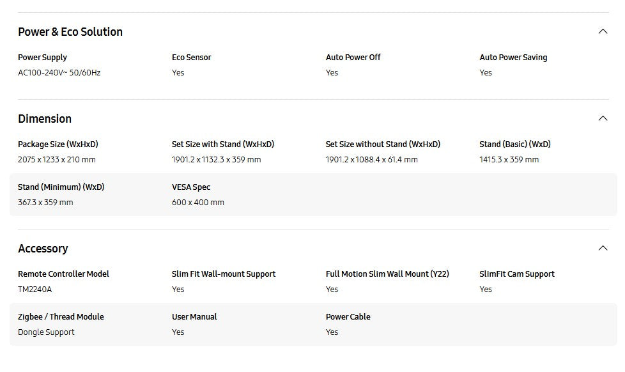Click the VESA Spec 600 x 400 mm value
Screen dimensions: 625x372
pyautogui.click(x=197, y=203)
